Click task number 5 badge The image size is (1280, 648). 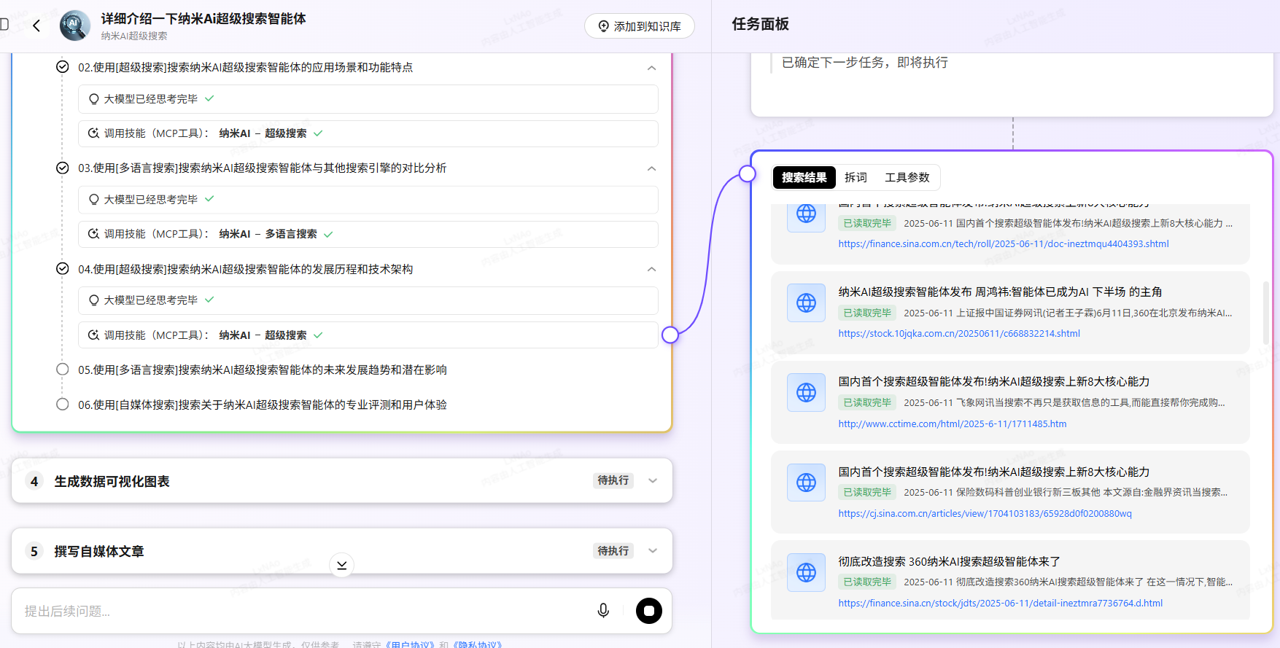pyautogui.click(x=34, y=551)
